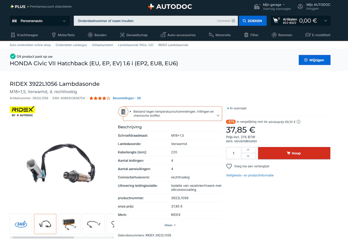
Task: Open the price info icon next to adviesprijs
Action: [299, 122]
